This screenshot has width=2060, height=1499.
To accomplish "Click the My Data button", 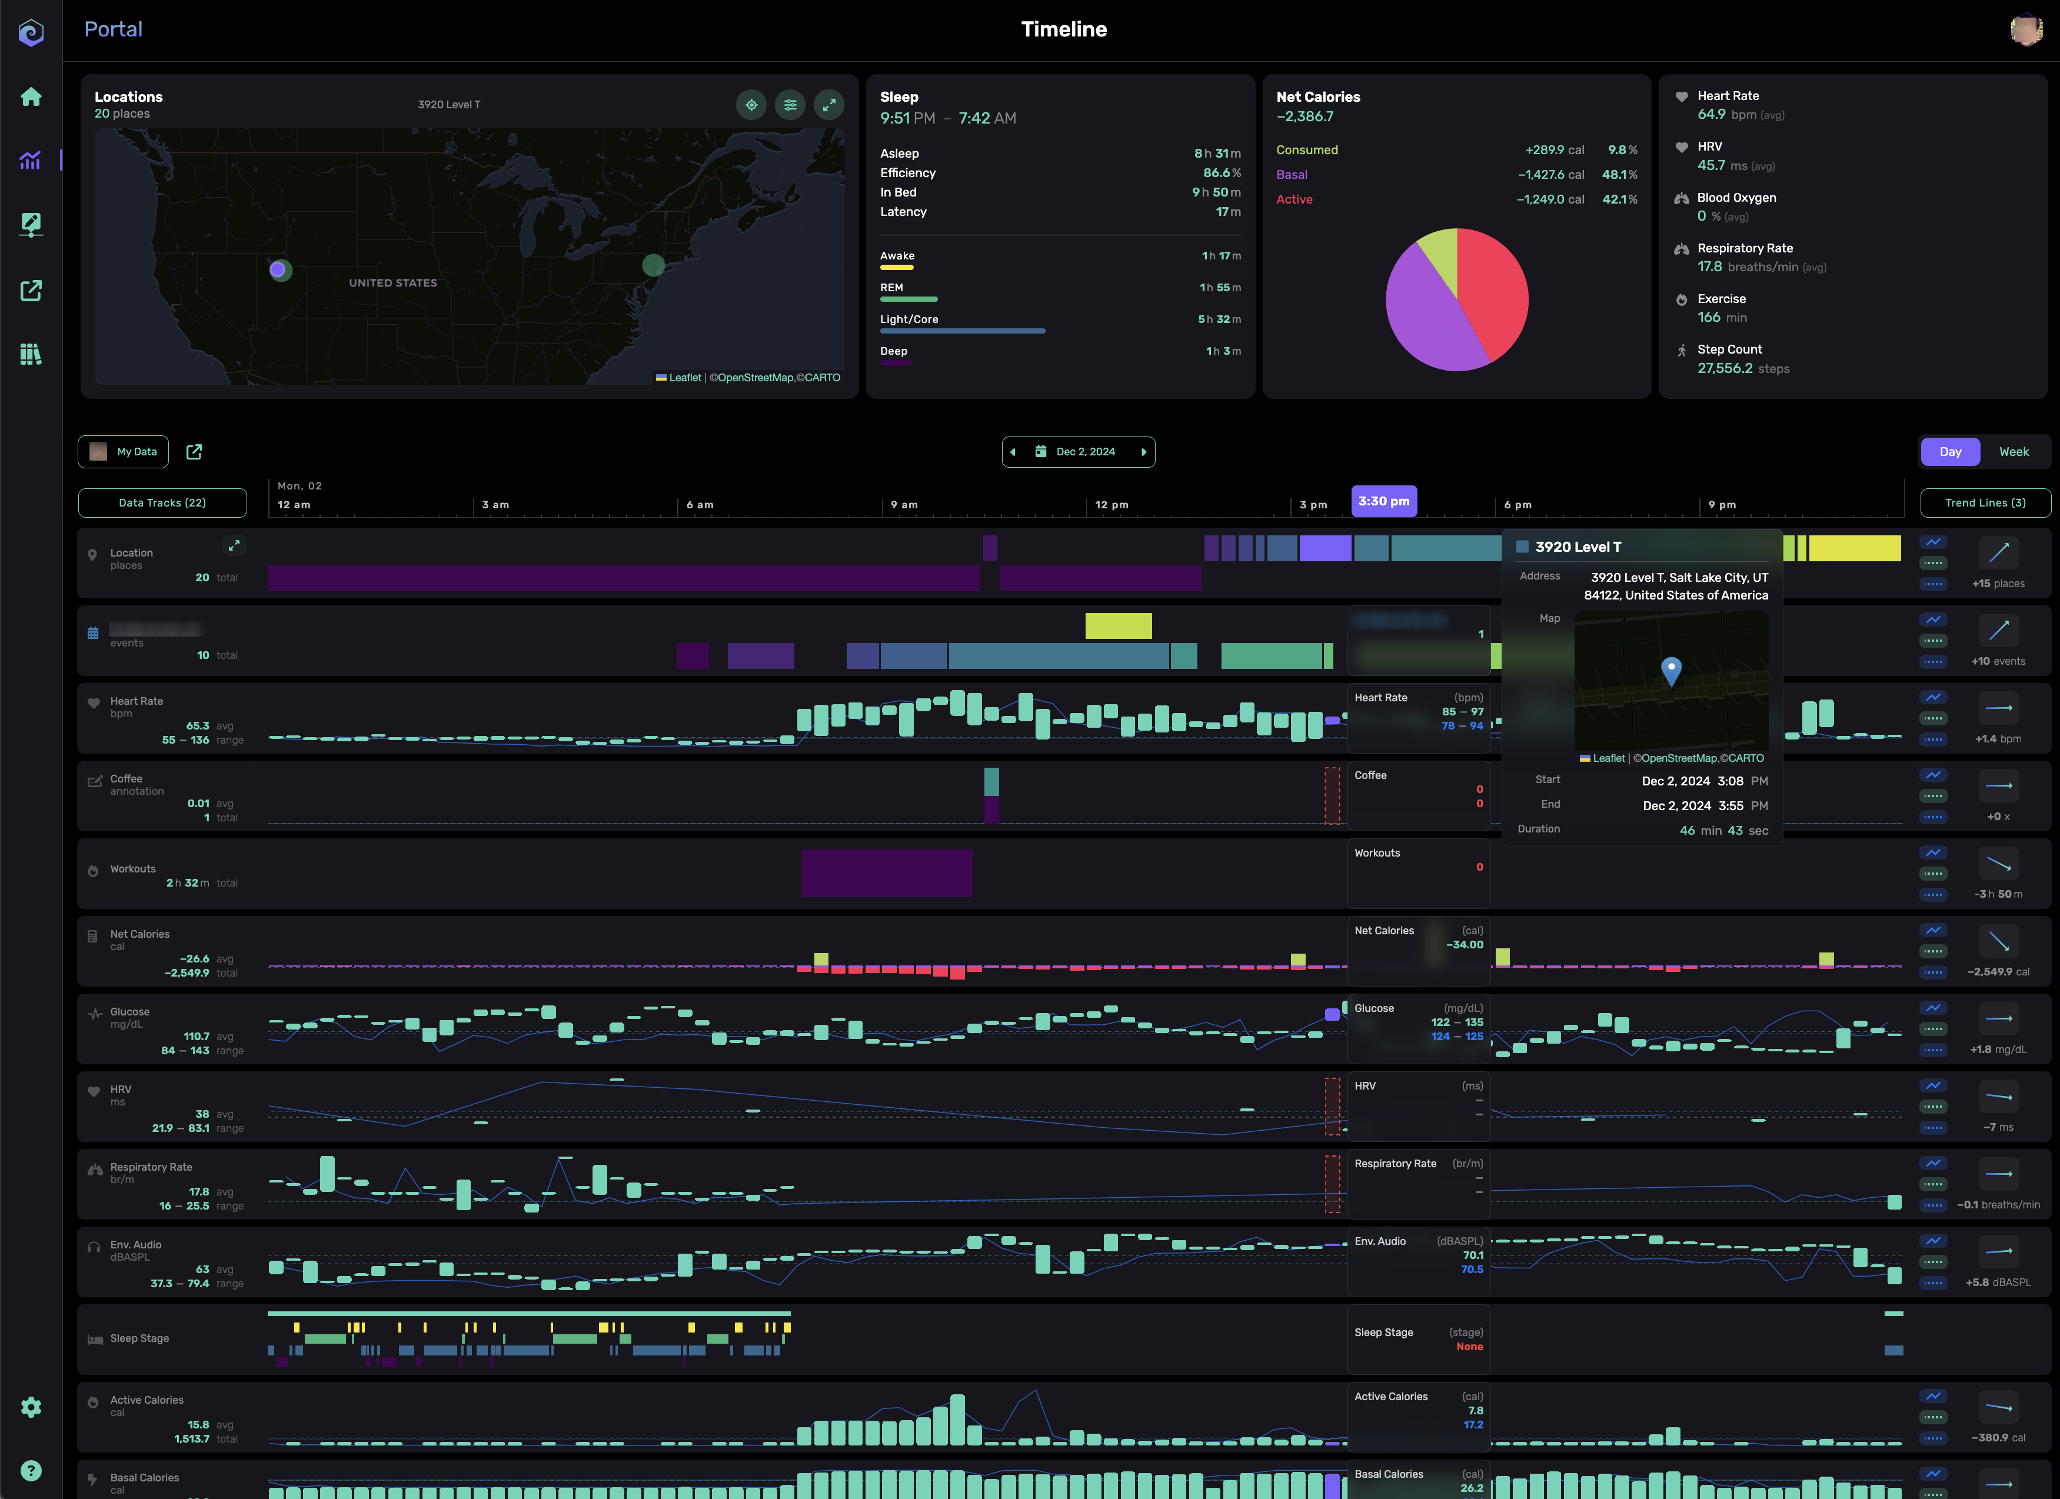I will 124,452.
